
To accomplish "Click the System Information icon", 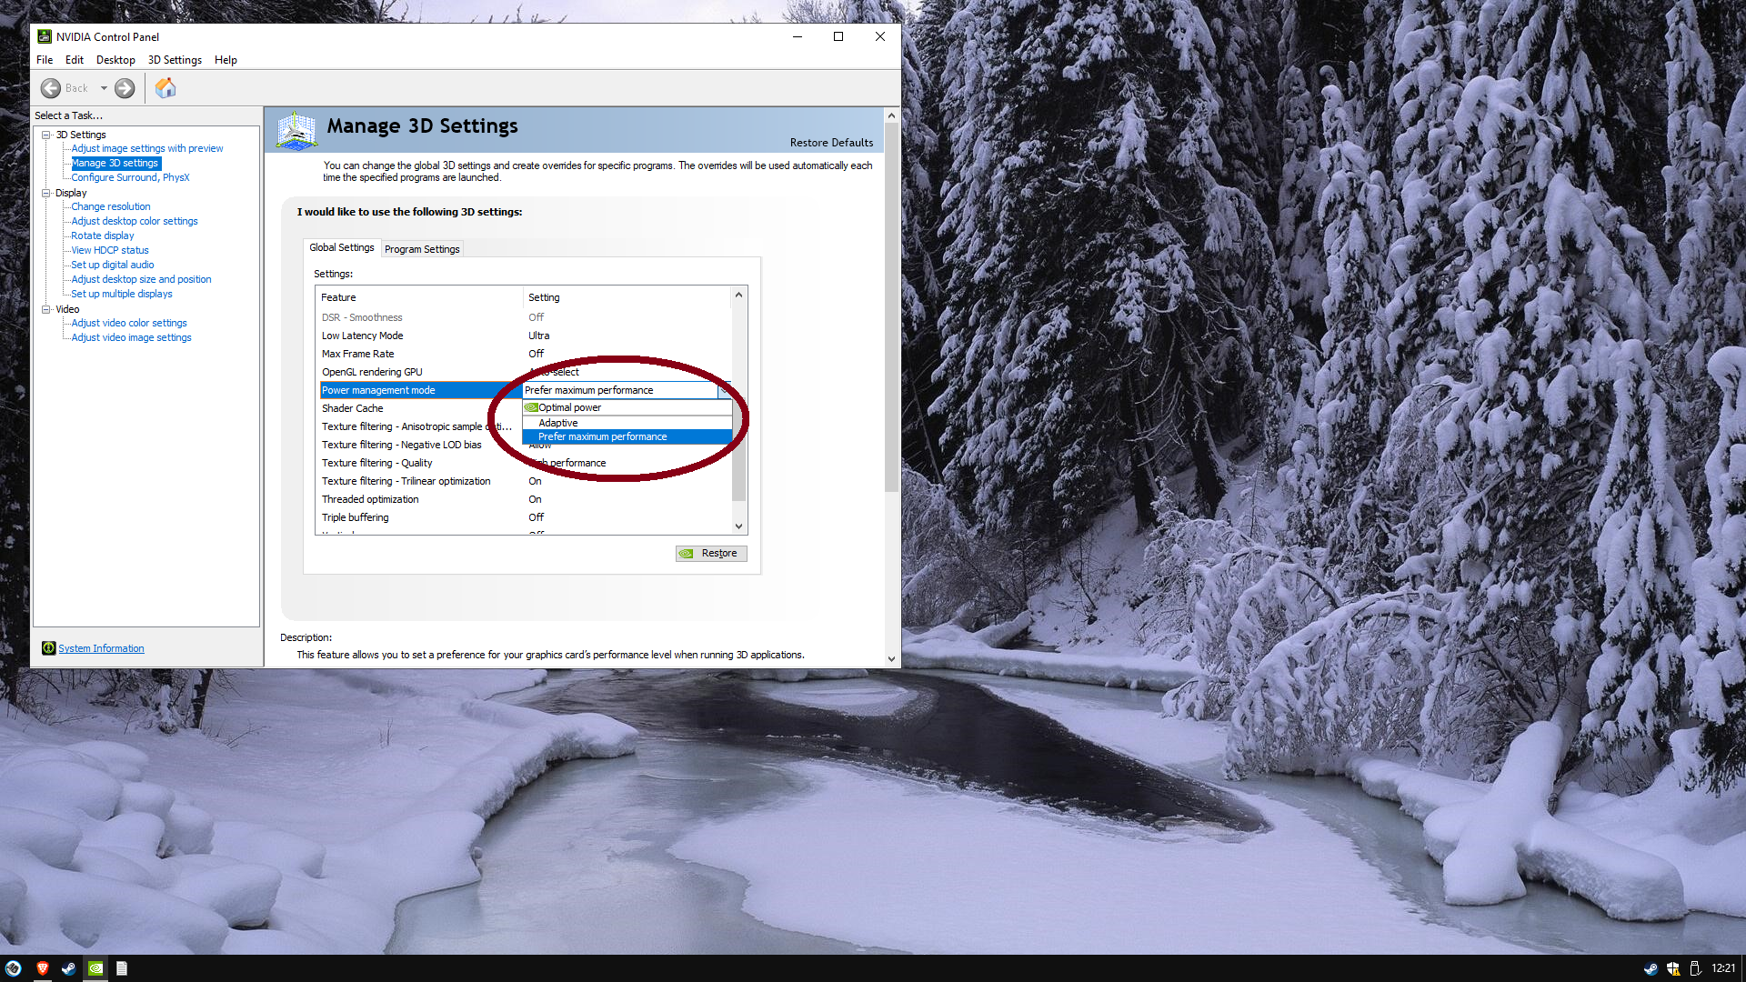I will tap(48, 648).
